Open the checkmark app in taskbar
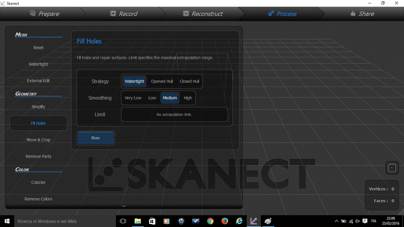 click(196, 221)
